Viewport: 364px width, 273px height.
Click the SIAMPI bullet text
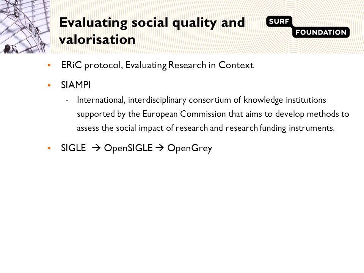pyautogui.click(x=76, y=85)
